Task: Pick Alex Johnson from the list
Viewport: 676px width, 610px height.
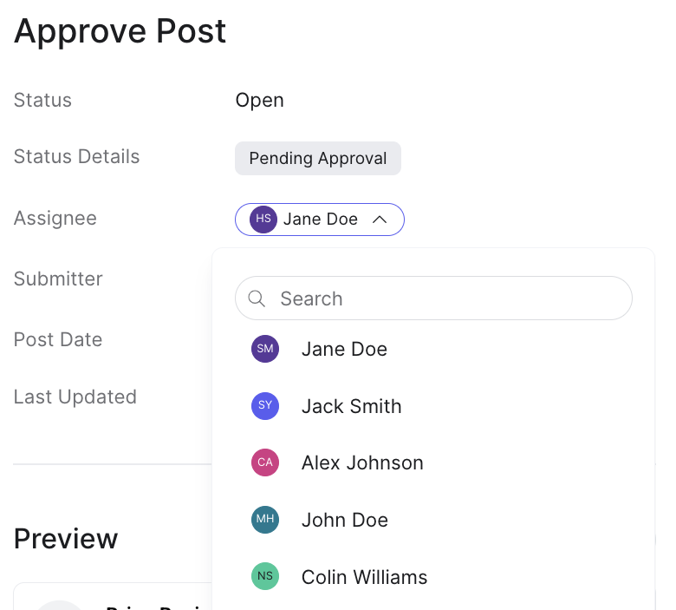Action: 362,462
